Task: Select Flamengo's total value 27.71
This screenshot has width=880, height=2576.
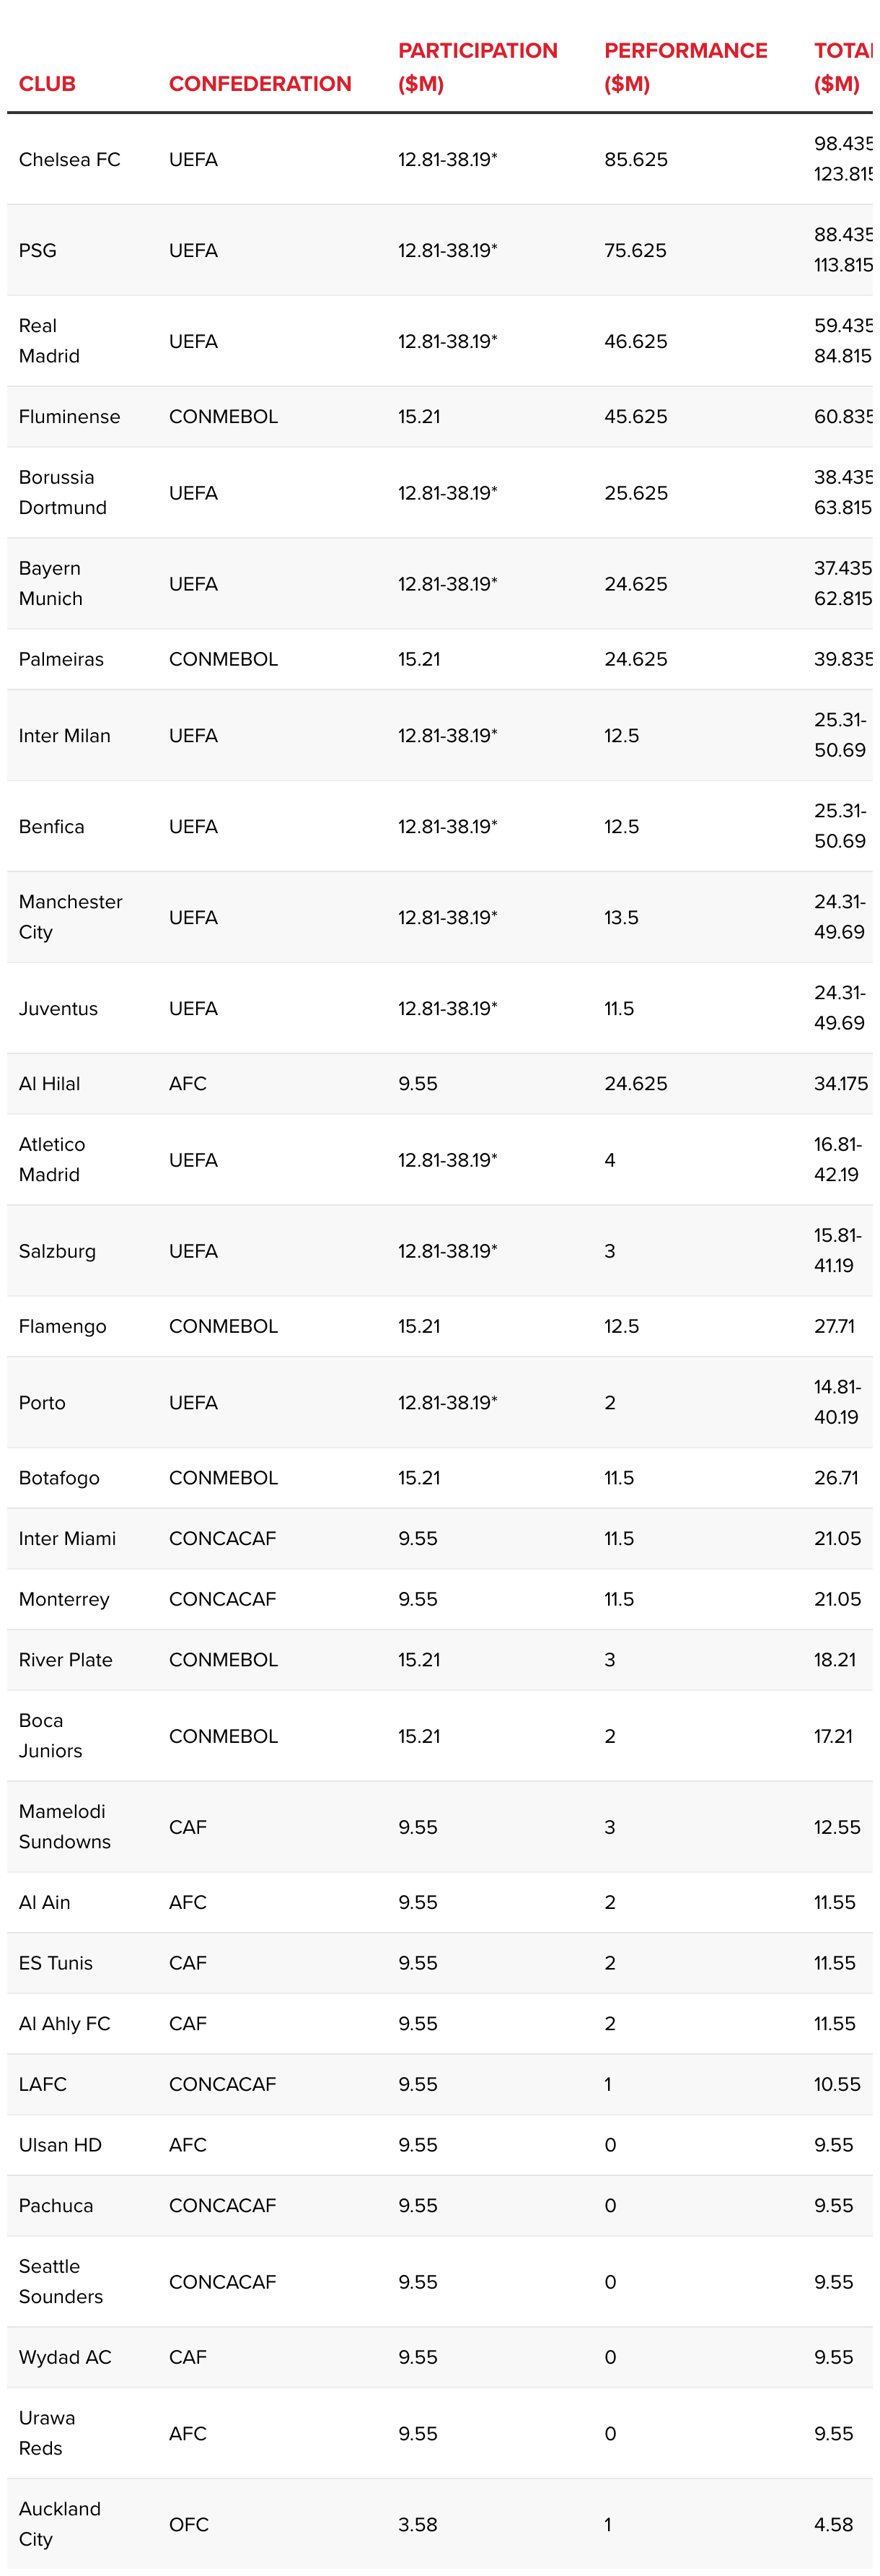Action: point(834,1327)
